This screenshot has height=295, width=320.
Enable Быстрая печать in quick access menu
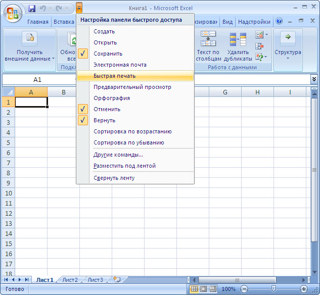(x=135, y=76)
